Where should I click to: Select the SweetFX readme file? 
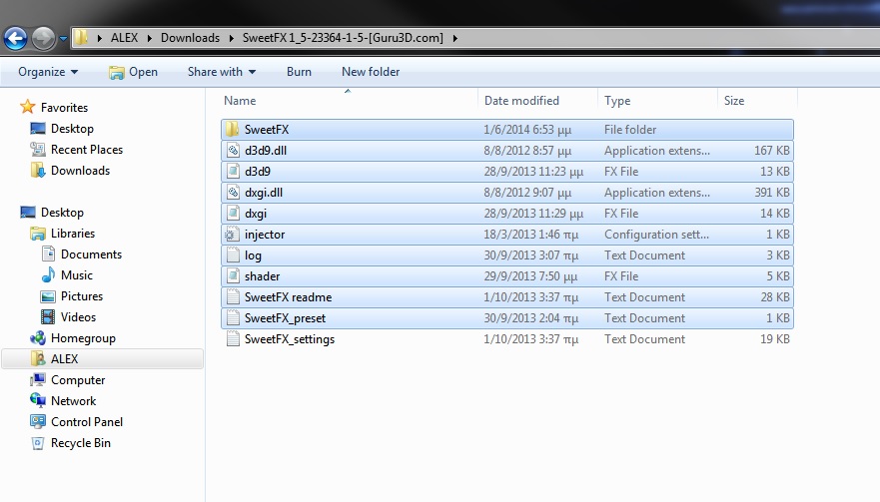click(506, 297)
